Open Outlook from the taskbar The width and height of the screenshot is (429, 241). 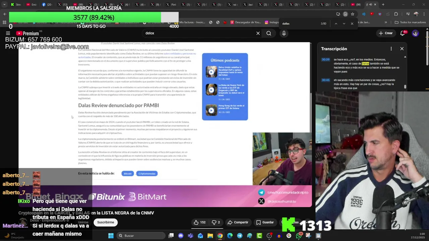click(x=200, y=236)
